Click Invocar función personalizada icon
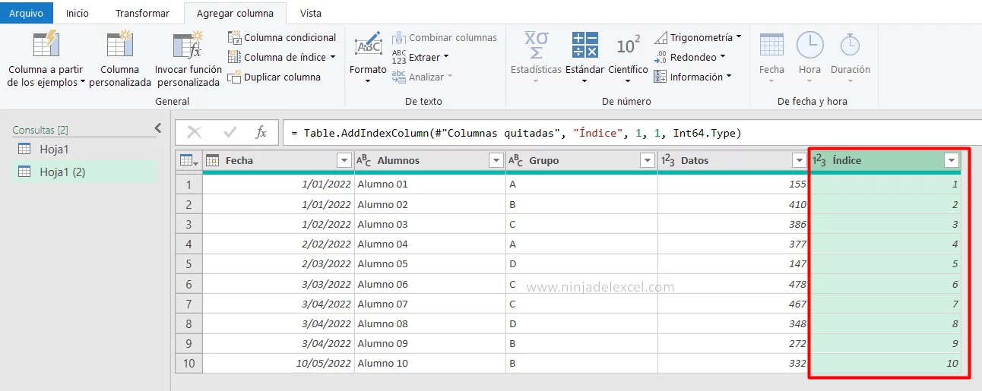The height and width of the screenshot is (391, 982). (188, 45)
